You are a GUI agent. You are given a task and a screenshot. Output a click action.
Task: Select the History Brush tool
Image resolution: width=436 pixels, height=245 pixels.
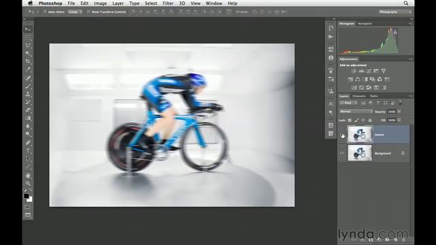coord(28,102)
